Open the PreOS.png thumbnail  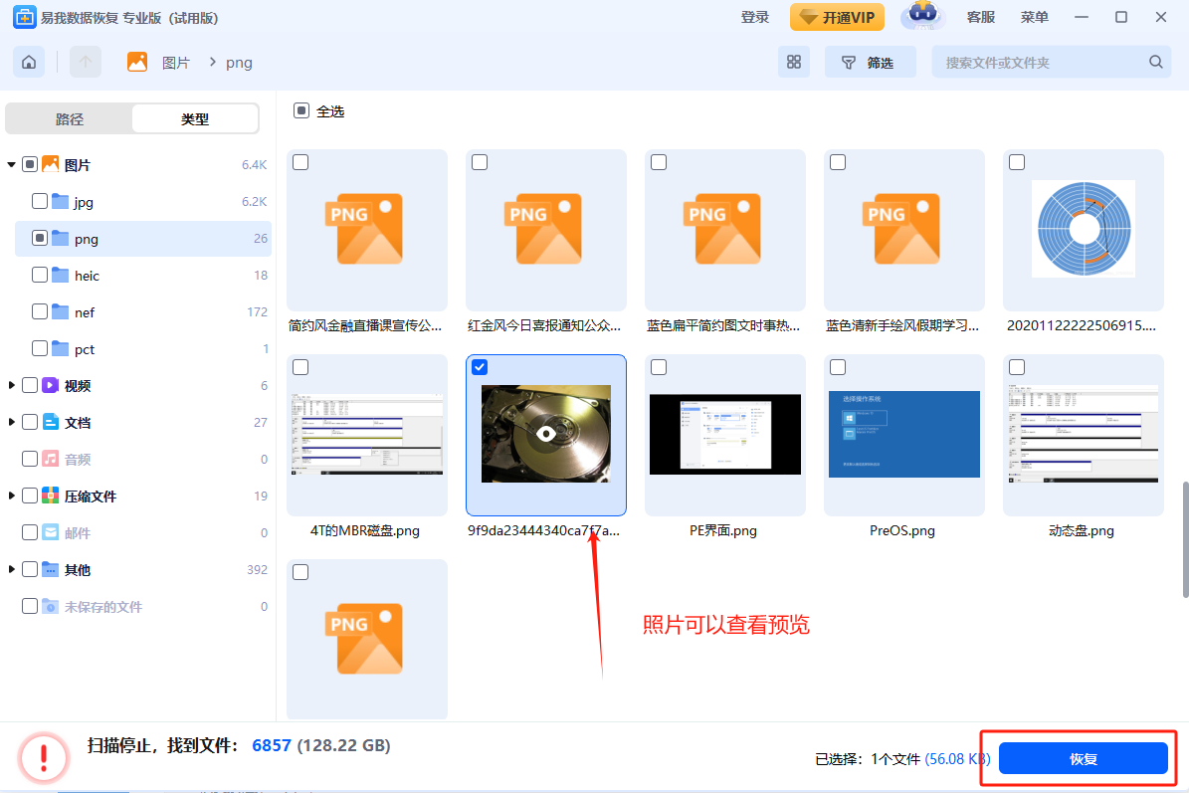click(x=903, y=435)
